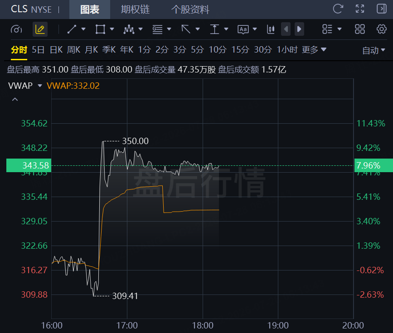Click the VWAP:332.02 value label
Screen dimensions: 393x333
click(73, 86)
